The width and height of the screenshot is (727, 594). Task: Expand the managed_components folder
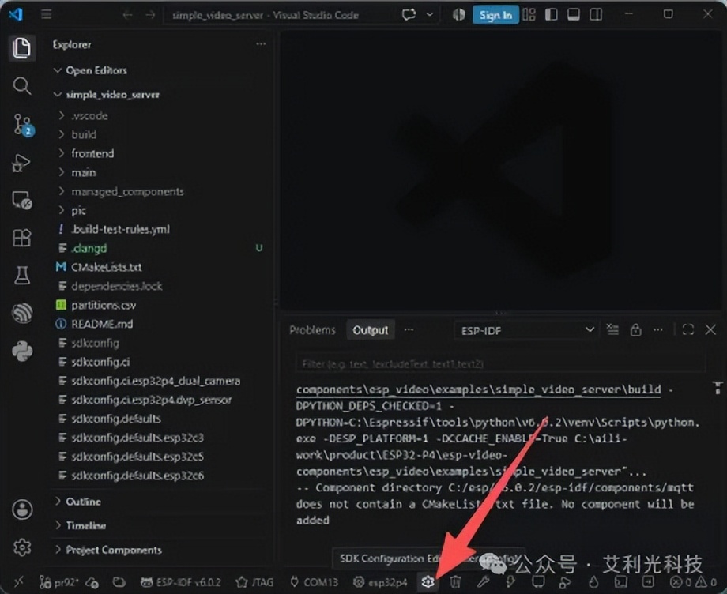[x=127, y=191]
